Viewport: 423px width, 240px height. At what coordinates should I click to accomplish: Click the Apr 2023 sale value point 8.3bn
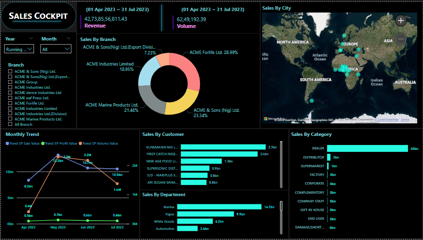(28, 180)
